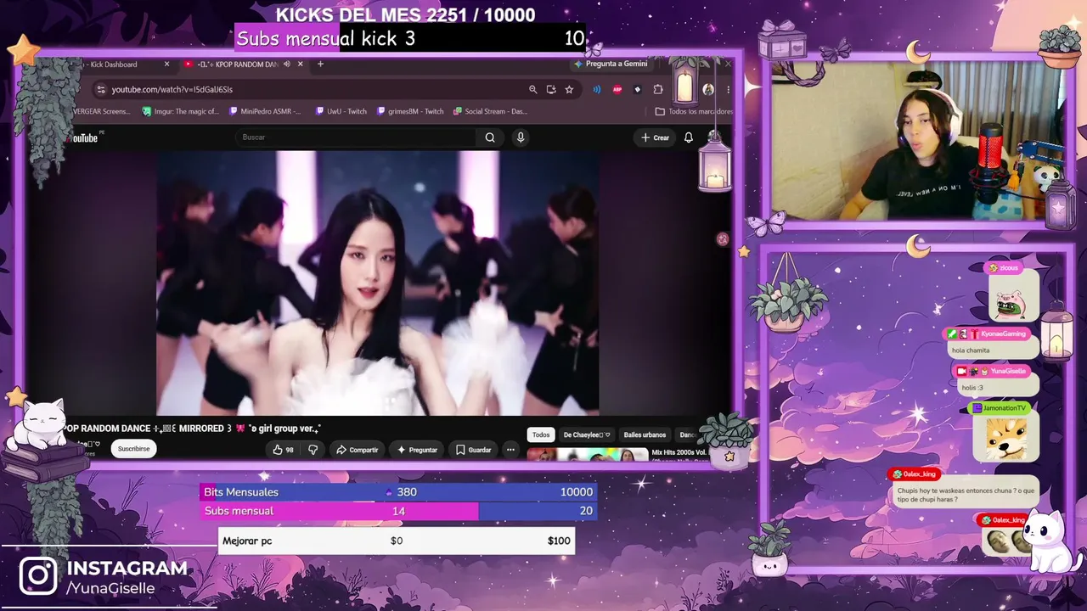Select the Todos filter chip
Image resolution: width=1087 pixels, height=611 pixels.
pos(541,434)
